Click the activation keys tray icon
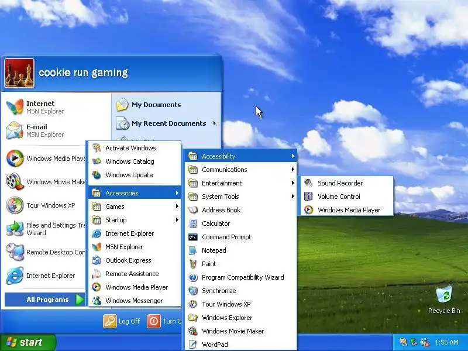 pyautogui.click(x=403, y=342)
